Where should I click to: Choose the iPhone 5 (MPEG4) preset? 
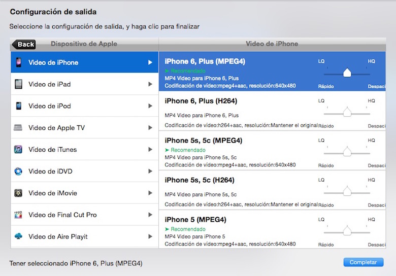[272, 229]
